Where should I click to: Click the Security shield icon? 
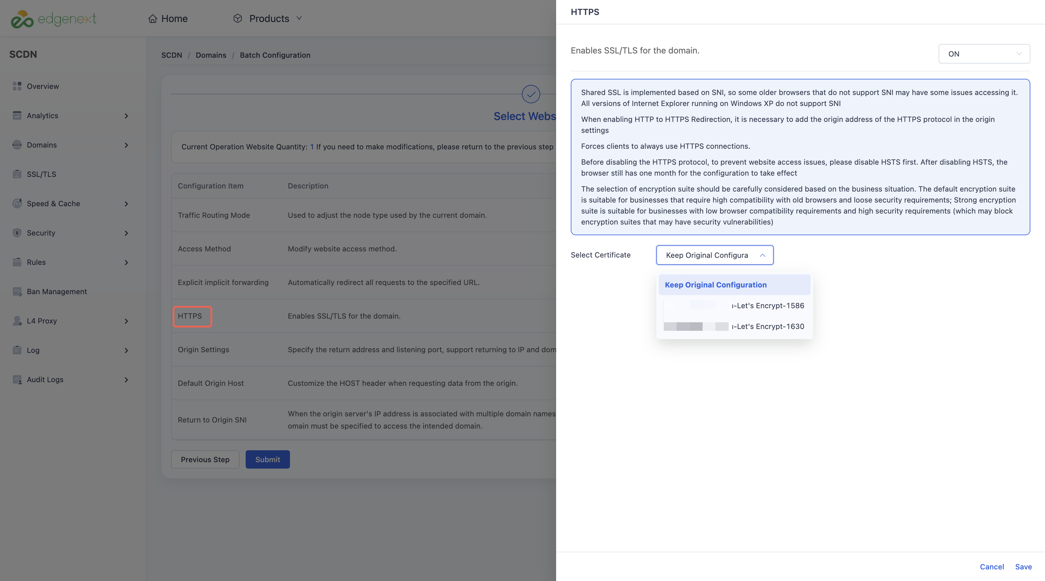point(17,233)
